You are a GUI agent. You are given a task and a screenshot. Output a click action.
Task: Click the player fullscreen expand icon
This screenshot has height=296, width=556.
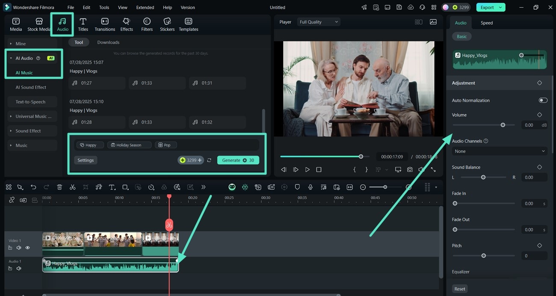tap(433, 169)
